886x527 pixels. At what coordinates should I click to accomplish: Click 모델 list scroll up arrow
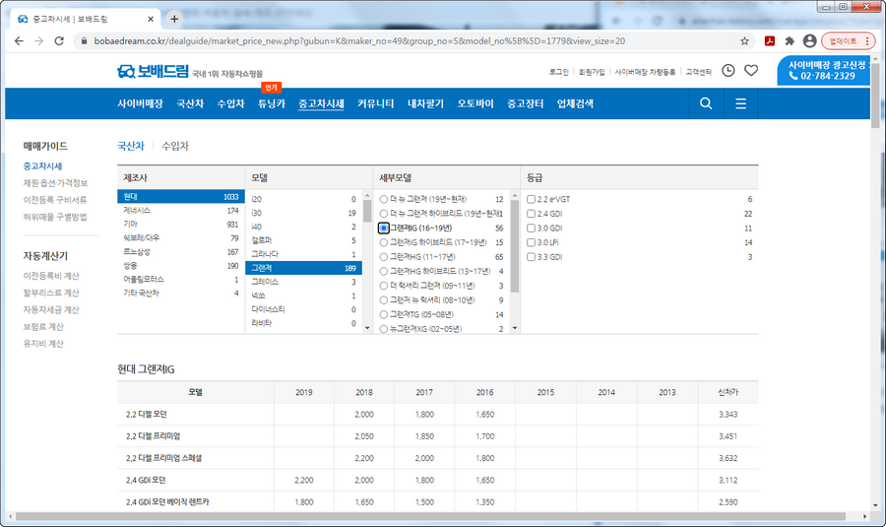point(367,196)
